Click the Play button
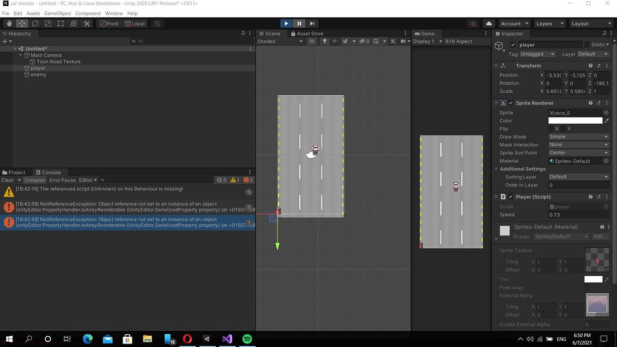Image resolution: width=617 pixels, height=347 pixels. point(286,23)
